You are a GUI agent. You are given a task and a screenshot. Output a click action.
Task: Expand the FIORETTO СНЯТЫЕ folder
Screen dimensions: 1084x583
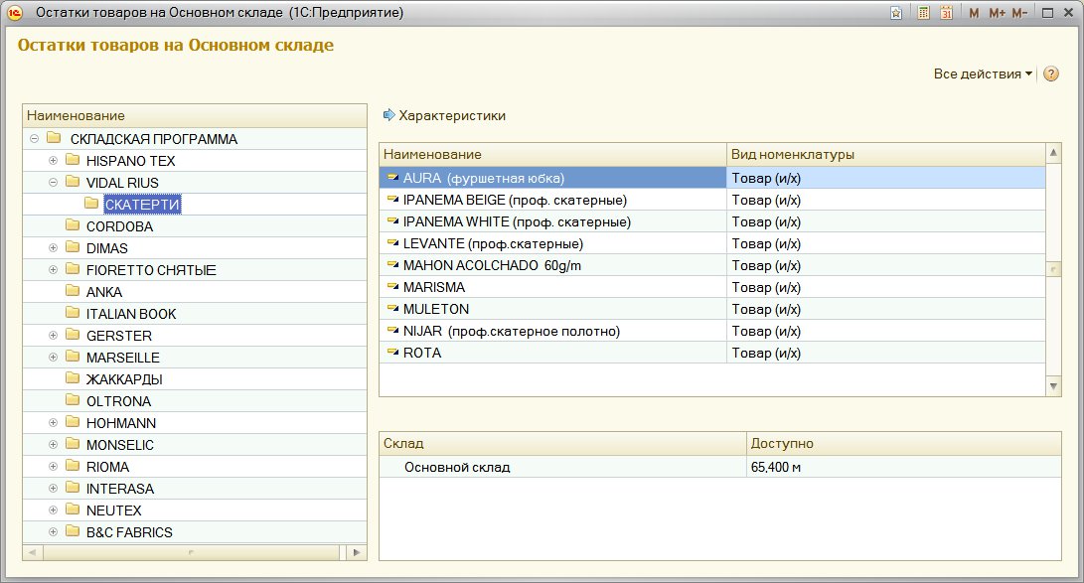coord(53,269)
